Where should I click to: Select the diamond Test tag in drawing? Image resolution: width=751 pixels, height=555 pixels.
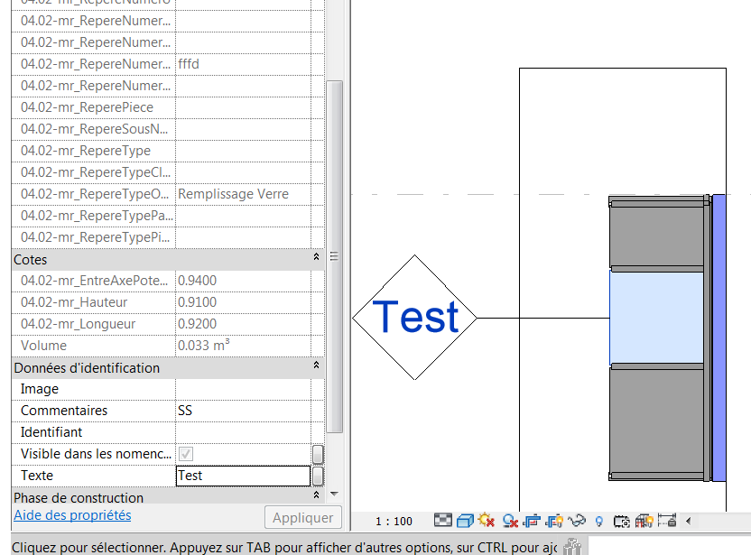point(414,318)
